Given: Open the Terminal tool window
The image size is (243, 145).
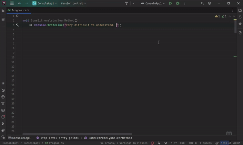Looking at the screenshot, I should tap(3, 110).
